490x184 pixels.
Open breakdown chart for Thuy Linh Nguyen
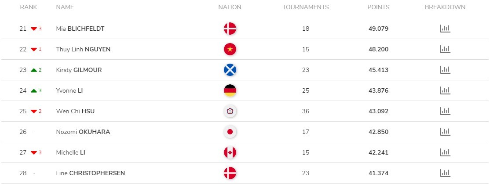[445, 49]
